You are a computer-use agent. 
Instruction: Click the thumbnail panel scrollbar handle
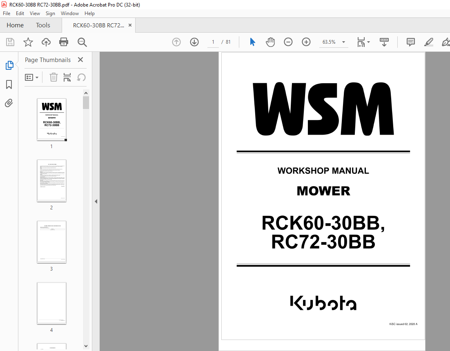click(x=86, y=103)
